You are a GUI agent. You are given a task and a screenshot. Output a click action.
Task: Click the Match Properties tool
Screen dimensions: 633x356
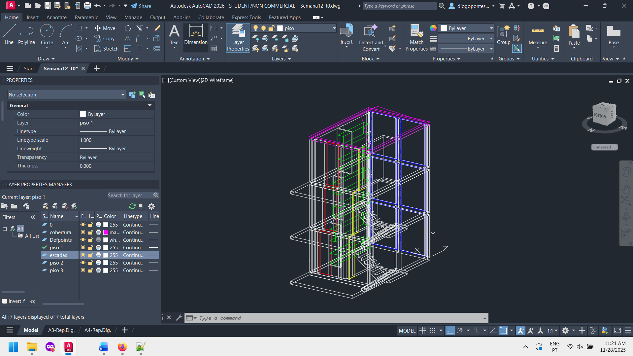[416, 38]
